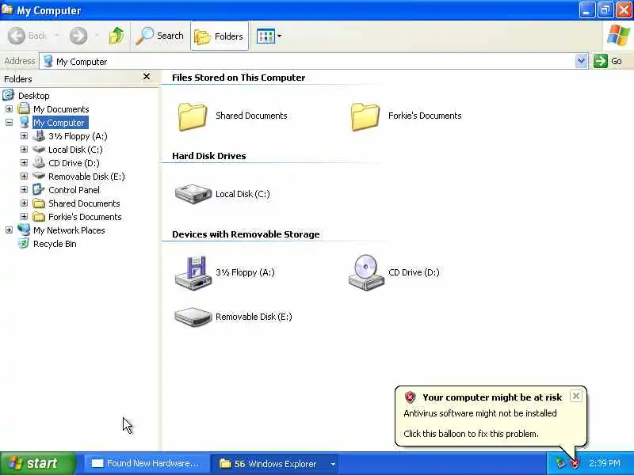Screen dimensions: 634x475
Task: Select the 3½ Floppy (A:) drive icon
Action: coord(193,273)
